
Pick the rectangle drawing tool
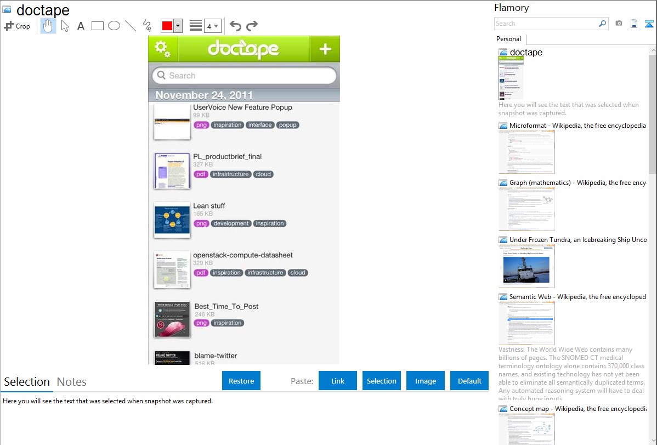97,26
